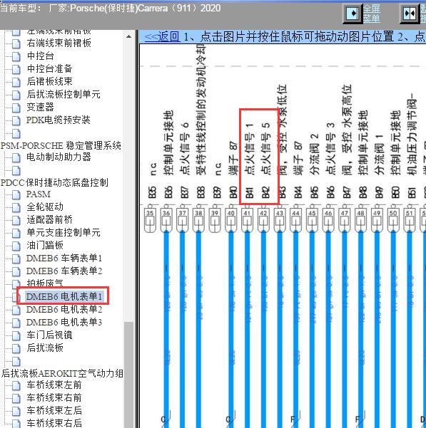426x428 pixels.
Task: Click tree panel scroll-up arrow
Action: (x=128, y=36)
